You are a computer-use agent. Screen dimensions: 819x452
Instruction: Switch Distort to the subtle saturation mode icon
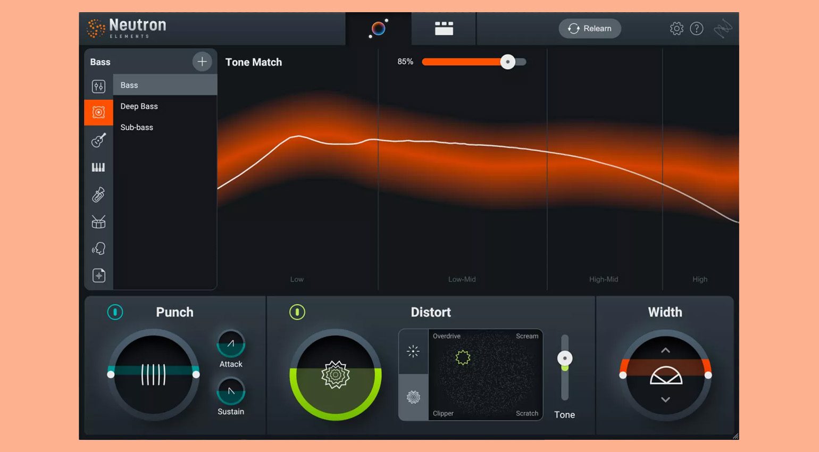(x=413, y=351)
